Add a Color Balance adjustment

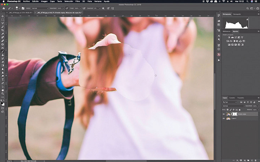[231, 41]
